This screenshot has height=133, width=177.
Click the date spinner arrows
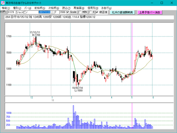coord(52,12)
